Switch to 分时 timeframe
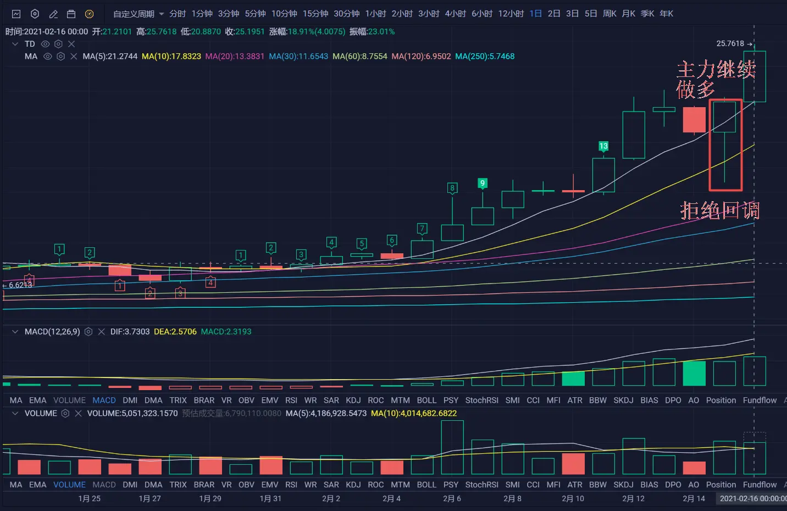The image size is (787, 511). click(178, 14)
